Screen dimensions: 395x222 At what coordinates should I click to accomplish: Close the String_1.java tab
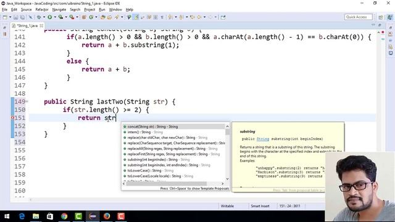click(x=41, y=26)
